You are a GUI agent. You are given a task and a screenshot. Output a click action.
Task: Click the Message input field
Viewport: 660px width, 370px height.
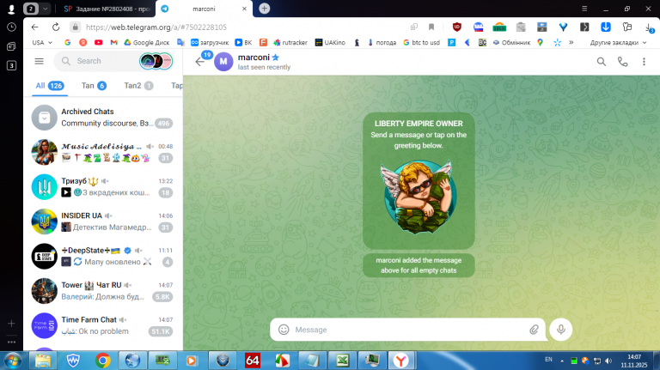(408, 330)
